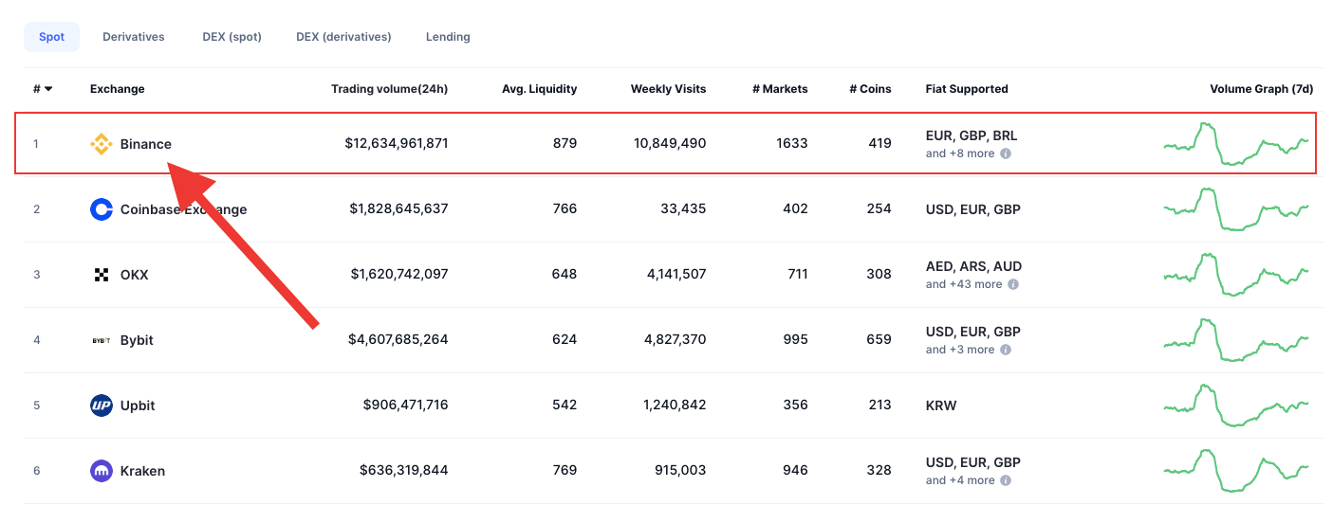This screenshot has width=1333, height=505.
Task: Select Binance volume $12,634,961,871
Action: point(397,144)
